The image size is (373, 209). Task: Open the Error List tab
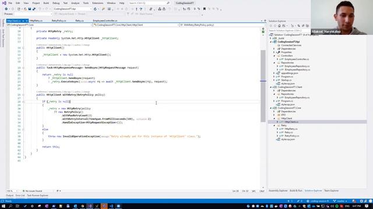coord(20,196)
